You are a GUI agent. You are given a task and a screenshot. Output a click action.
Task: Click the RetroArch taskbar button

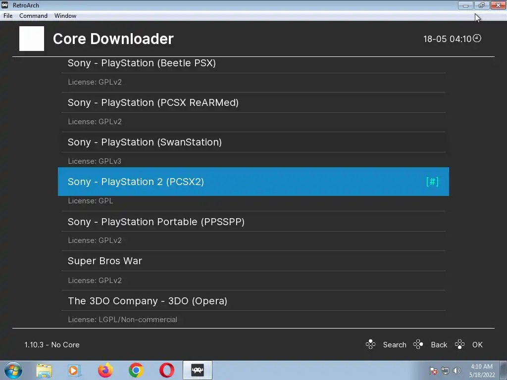198,370
